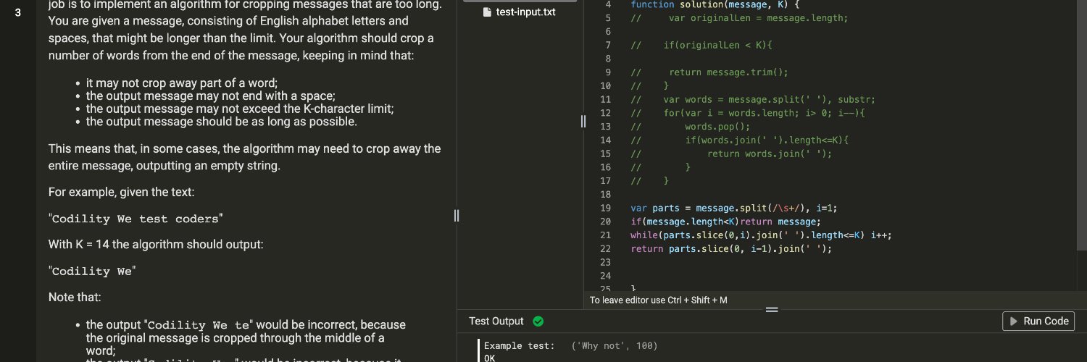Viewport: 1087px width, 362px height.
Task: Select the Test Output panel label
Action: coord(496,321)
